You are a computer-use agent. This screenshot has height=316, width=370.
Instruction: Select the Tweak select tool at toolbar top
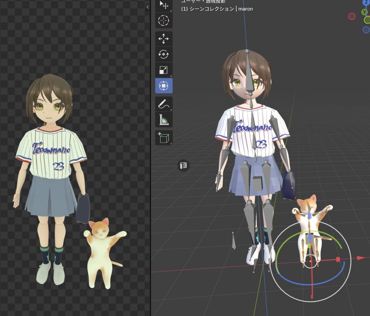(x=164, y=5)
